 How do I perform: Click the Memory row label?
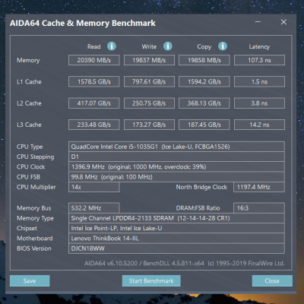coord(28,60)
